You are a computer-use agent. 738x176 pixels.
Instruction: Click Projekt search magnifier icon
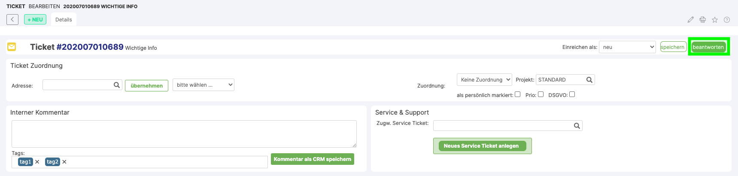click(589, 80)
